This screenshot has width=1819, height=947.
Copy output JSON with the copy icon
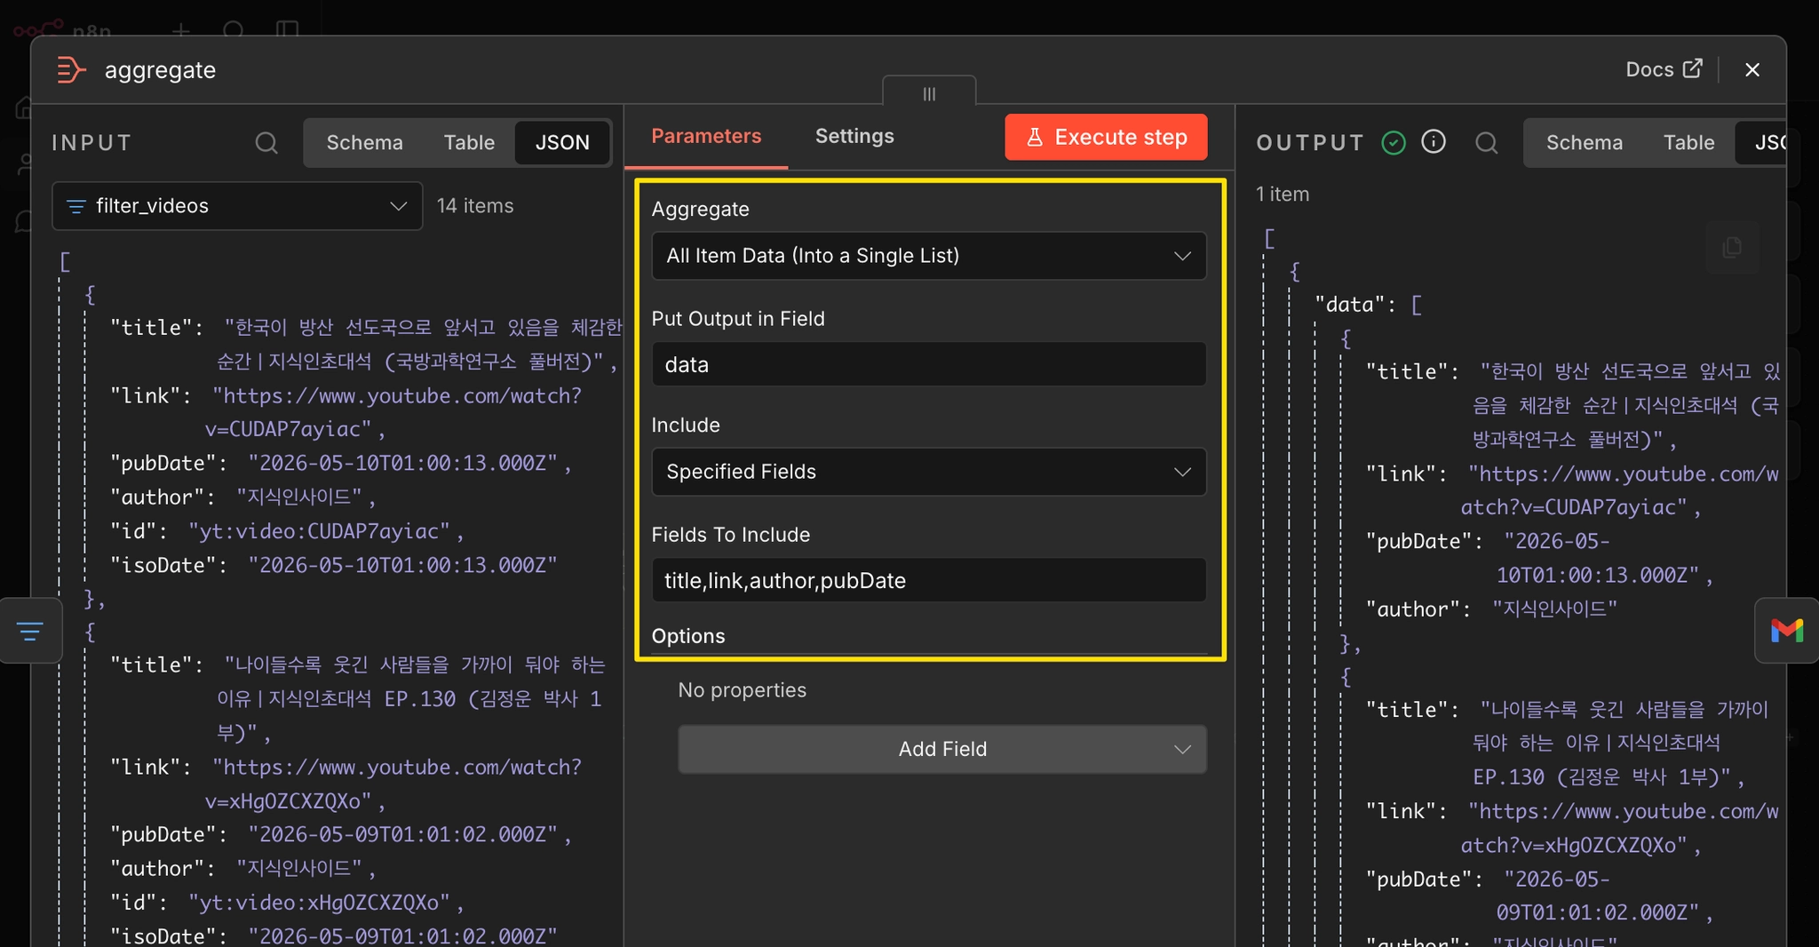[1732, 247]
